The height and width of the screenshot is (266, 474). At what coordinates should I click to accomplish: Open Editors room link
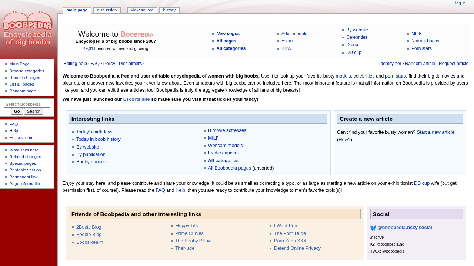21,137
